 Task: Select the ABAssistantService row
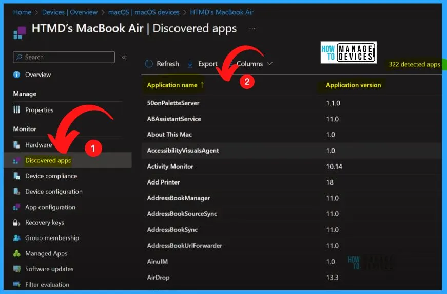pos(291,119)
